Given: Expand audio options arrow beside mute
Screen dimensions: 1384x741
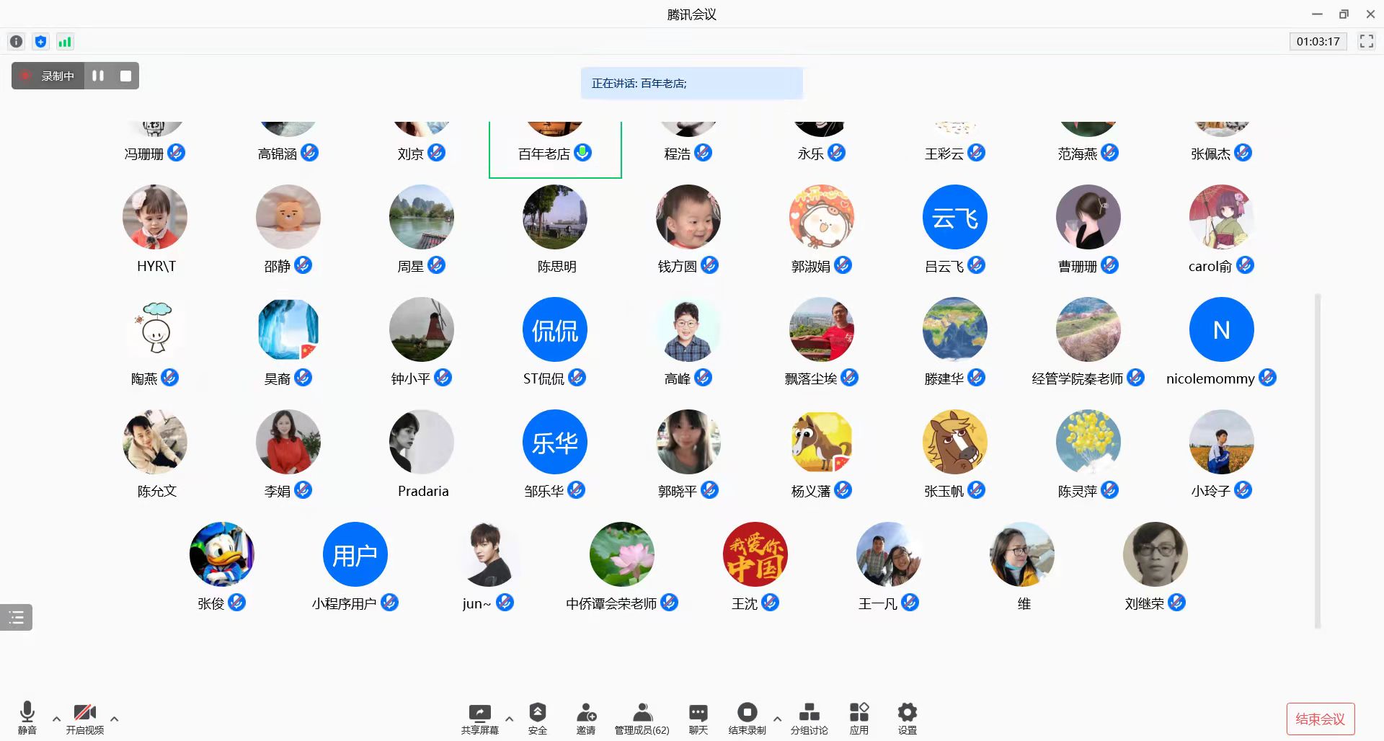Looking at the screenshot, I should click(56, 719).
